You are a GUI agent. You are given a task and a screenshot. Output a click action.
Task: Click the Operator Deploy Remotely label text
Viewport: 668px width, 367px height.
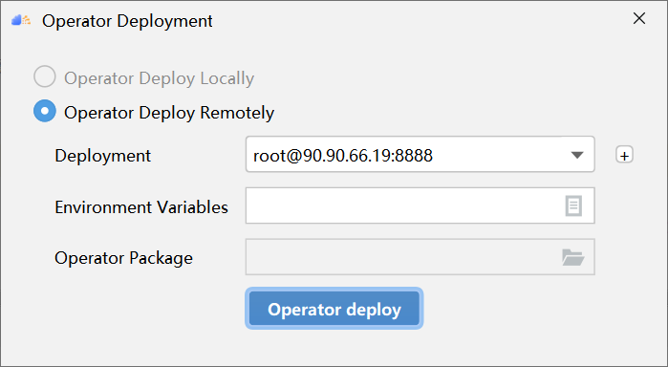[x=169, y=113]
